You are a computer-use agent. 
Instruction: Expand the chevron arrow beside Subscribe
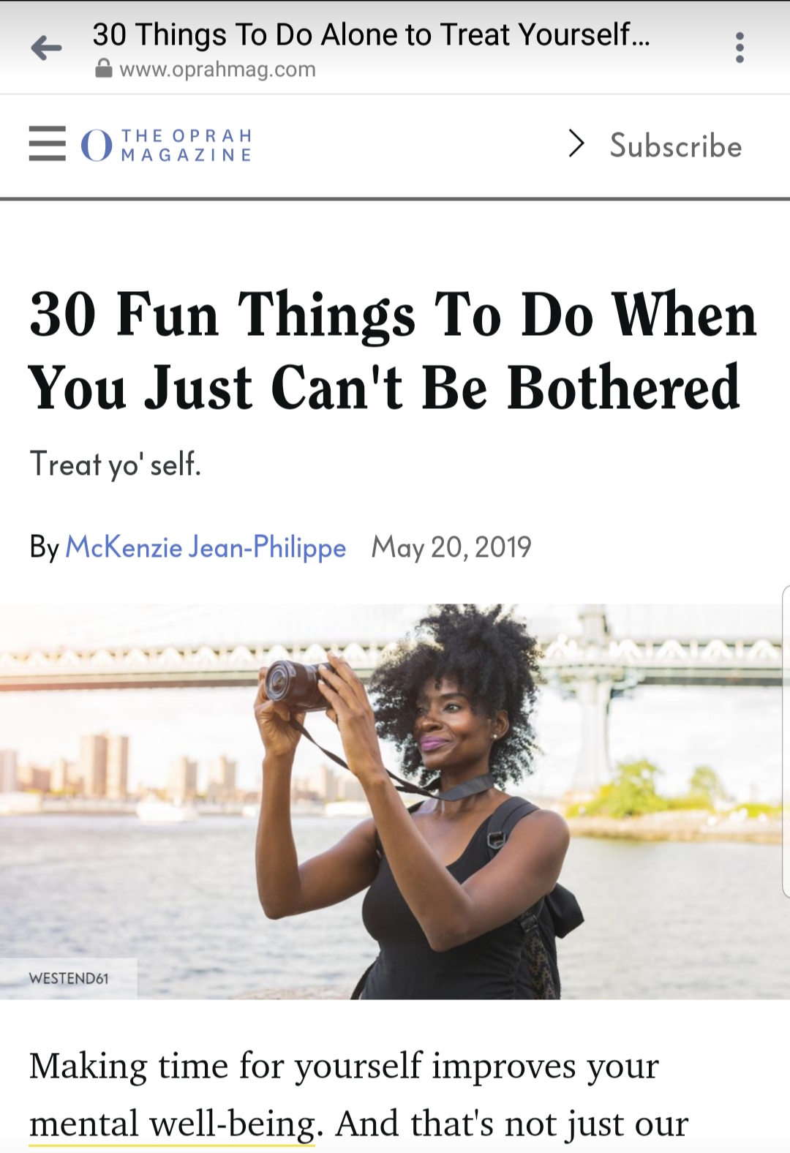click(x=577, y=143)
